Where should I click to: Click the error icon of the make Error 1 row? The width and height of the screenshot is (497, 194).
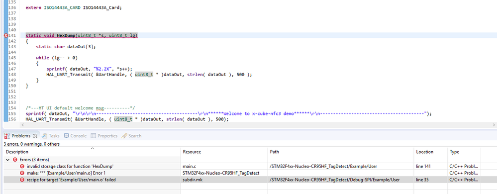pos(22,173)
